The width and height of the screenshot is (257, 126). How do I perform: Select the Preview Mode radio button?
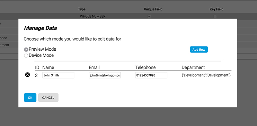26,49
